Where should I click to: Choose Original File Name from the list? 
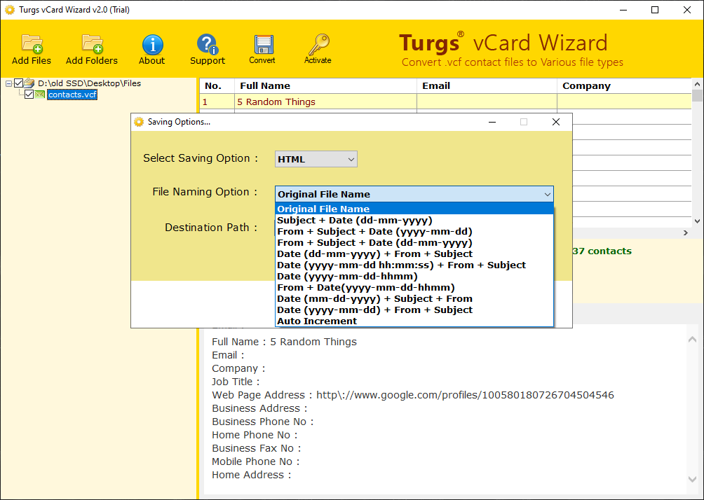414,209
